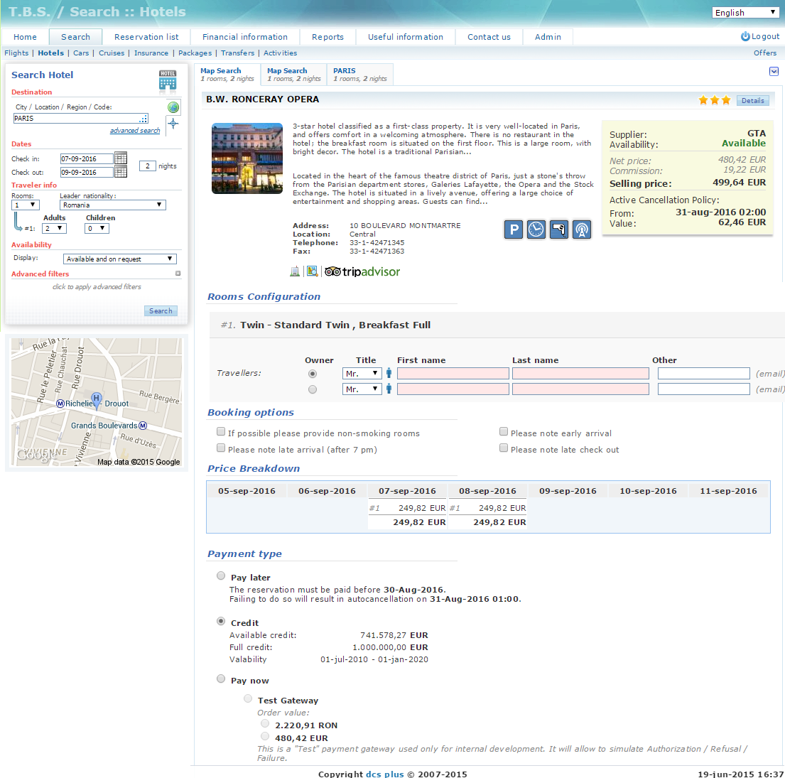Enable non-smoking rooms request checkbox

tap(221, 432)
